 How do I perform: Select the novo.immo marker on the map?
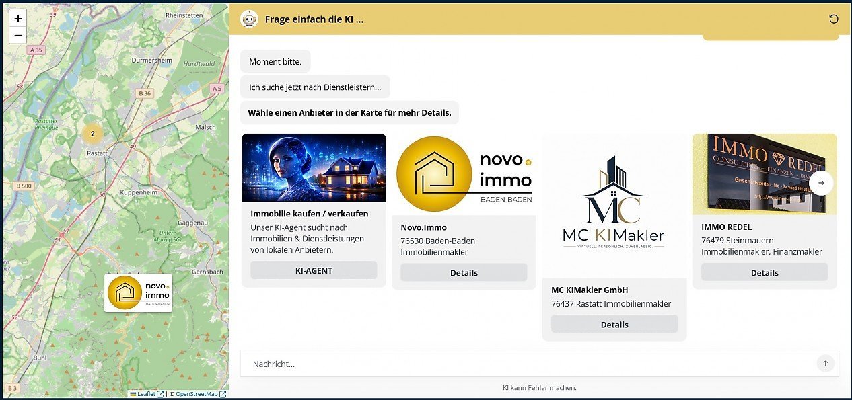pyautogui.click(x=138, y=292)
